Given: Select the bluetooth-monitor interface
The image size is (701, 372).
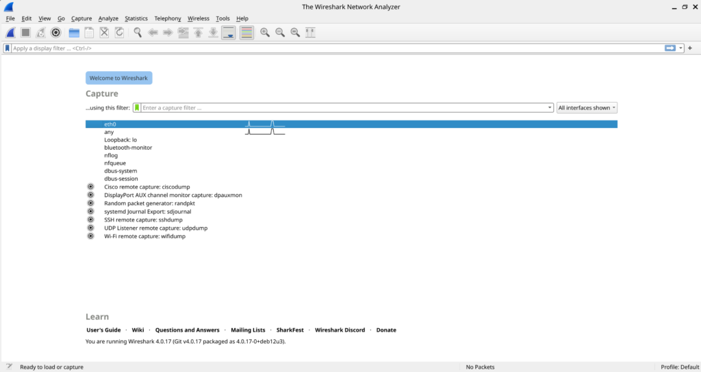Looking at the screenshot, I should [128, 148].
